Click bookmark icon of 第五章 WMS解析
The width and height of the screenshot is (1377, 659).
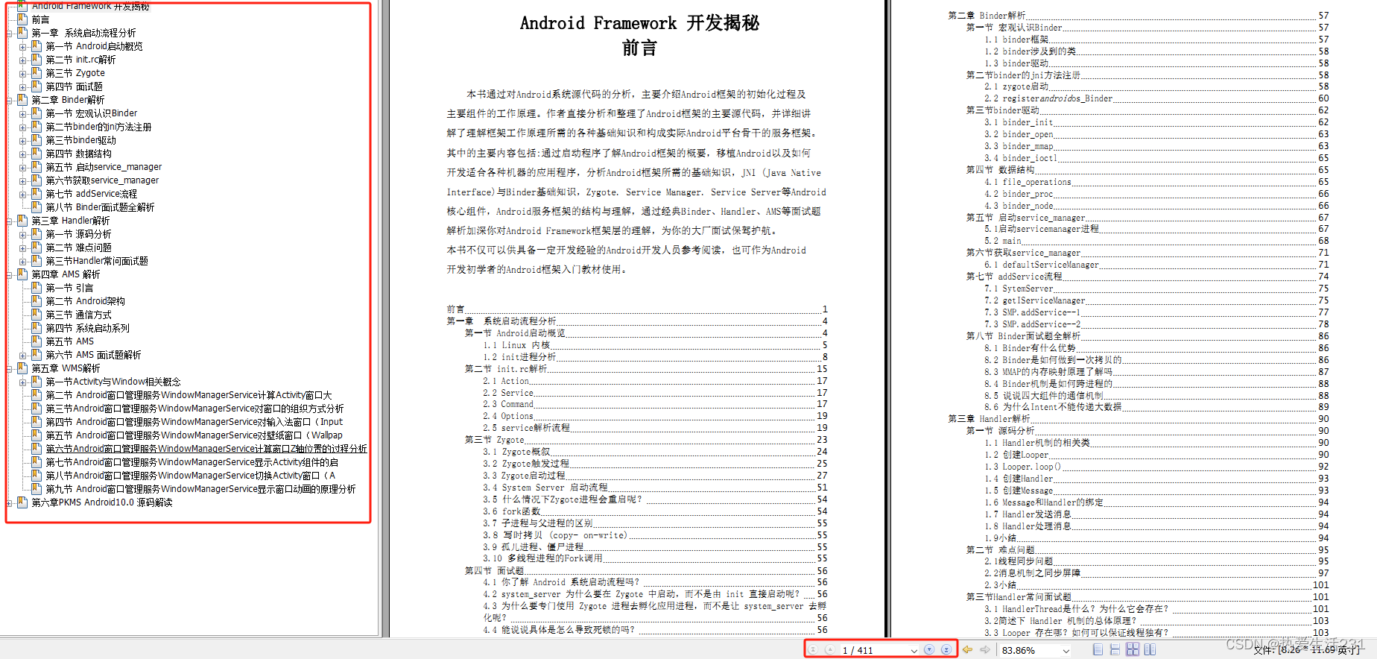[22, 368]
